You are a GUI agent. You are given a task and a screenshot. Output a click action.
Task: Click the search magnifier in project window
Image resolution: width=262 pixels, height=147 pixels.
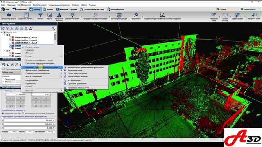click(x=54, y=28)
